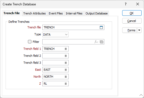Image resolution: width=144 pixels, height=98 pixels.
Task: Switch to the Trench Attributes tab
Action: (34, 13)
